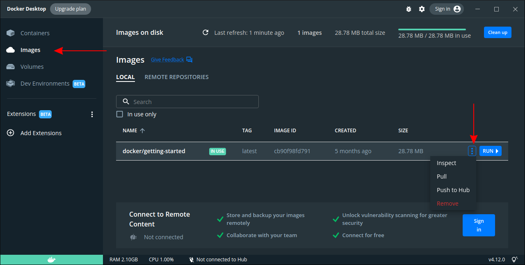525x265 pixels.
Task: Open Docker Desktop settings gear
Action: (x=422, y=9)
